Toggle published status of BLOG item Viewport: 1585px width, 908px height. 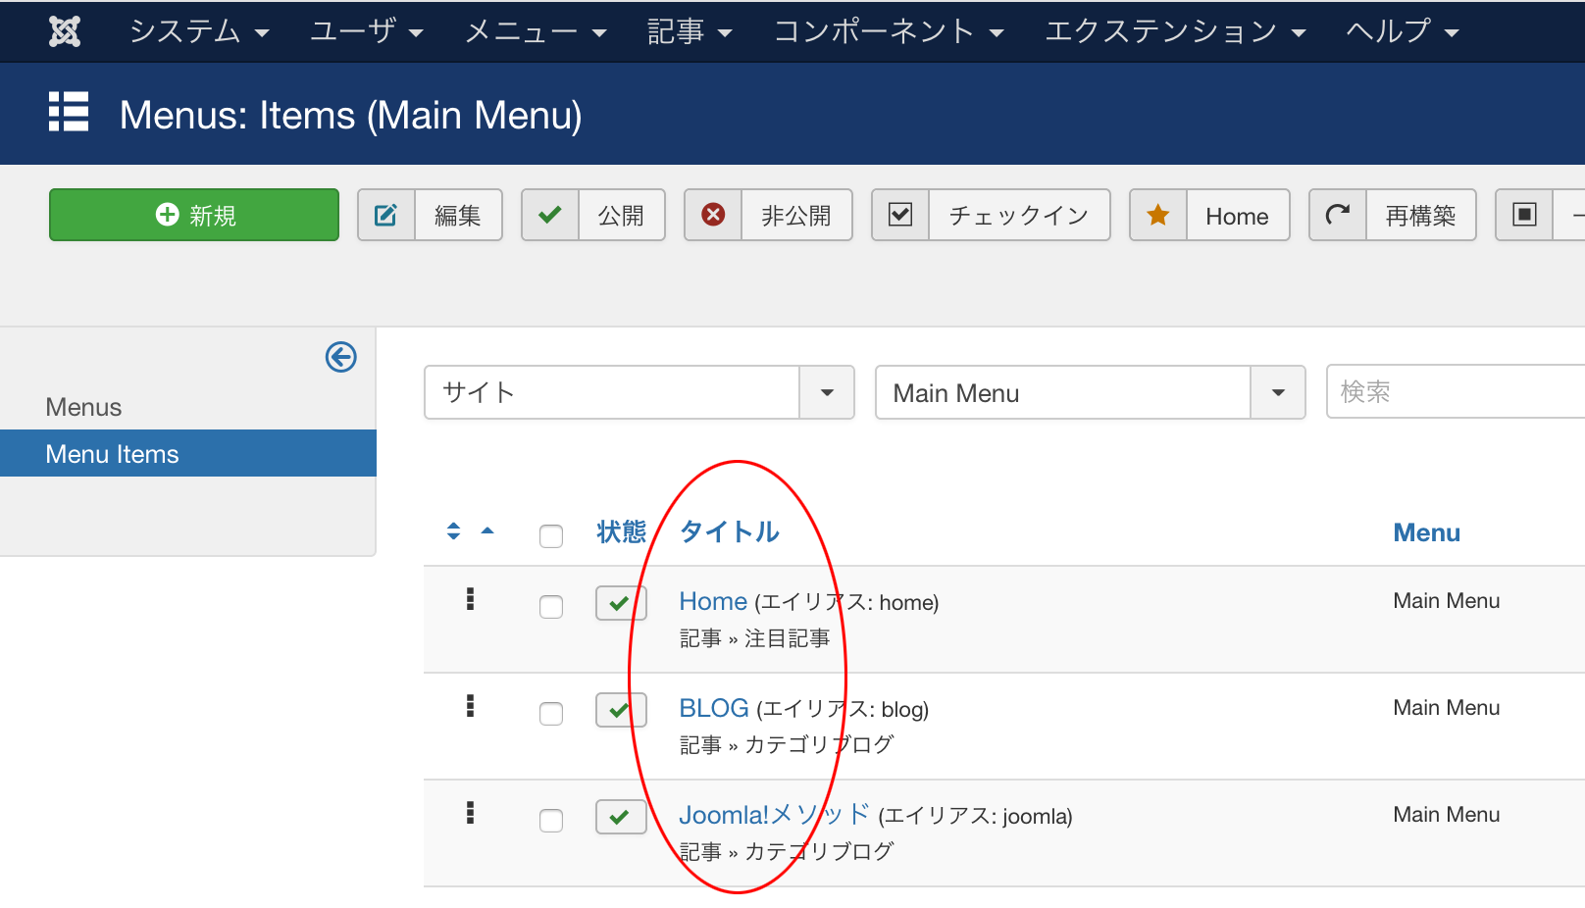point(620,710)
